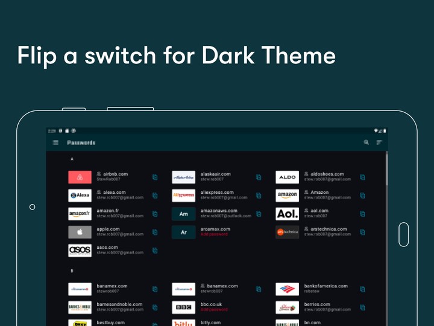This screenshot has height=326, width=434.
Task: Click the Amazon logo thumbnail
Action: pyautogui.click(x=287, y=195)
